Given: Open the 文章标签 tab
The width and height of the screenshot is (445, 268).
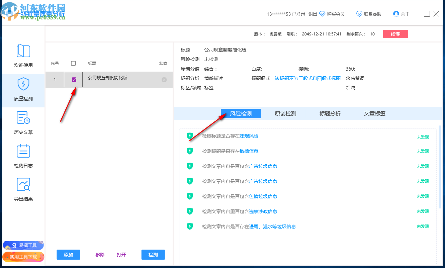Looking at the screenshot, I should [374, 113].
